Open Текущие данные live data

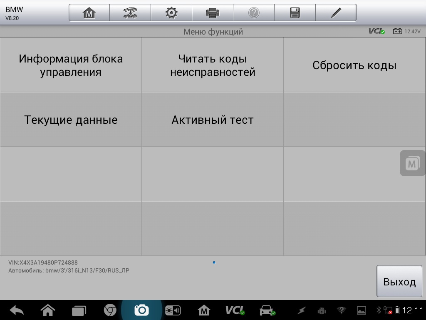[71, 120]
